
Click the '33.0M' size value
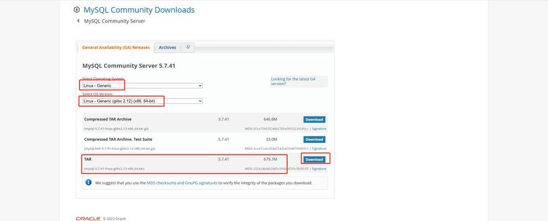click(x=271, y=139)
